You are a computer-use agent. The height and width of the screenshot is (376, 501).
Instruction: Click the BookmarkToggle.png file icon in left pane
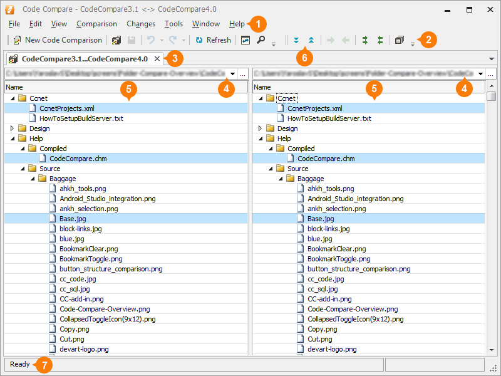(53, 259)
